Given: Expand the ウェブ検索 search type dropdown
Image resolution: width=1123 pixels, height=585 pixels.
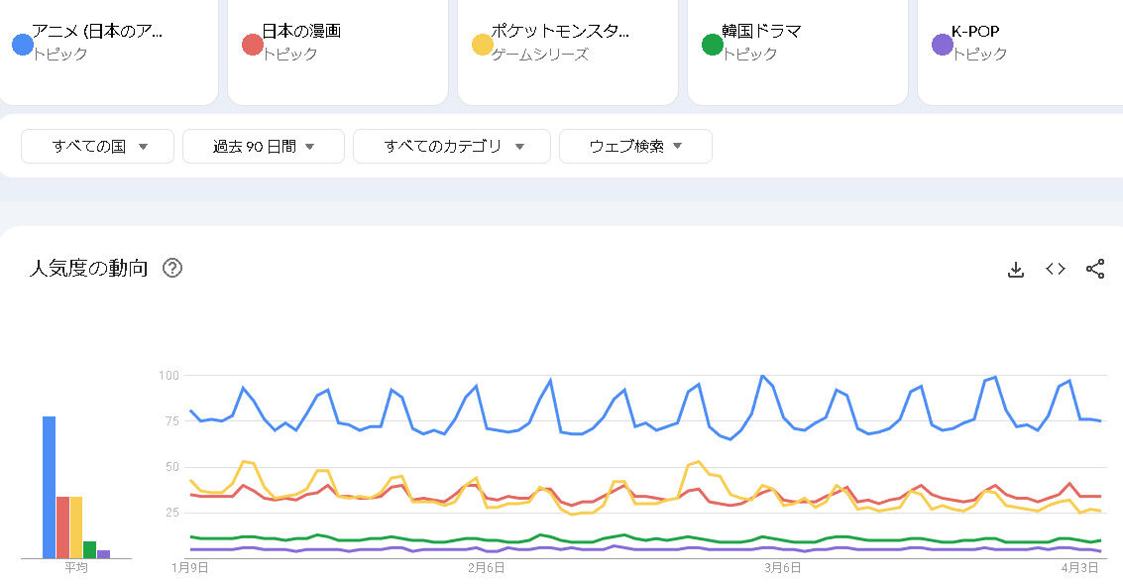Looking at the screenshot, I should tap(635, 147).
